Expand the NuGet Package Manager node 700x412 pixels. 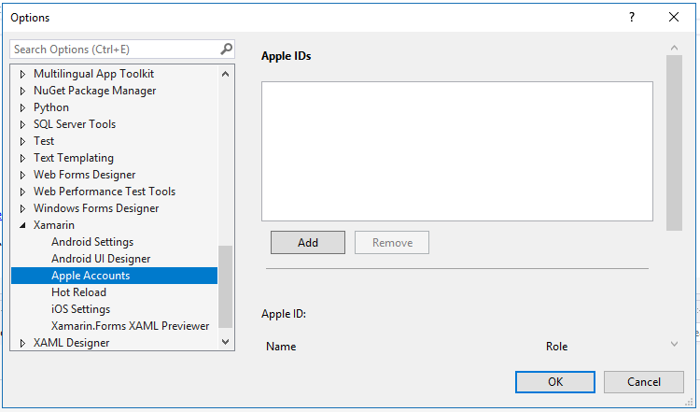[22, 91]
